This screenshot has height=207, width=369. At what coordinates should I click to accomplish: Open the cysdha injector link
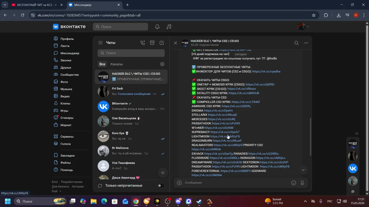pyautogui.click(x=266, y=72)
